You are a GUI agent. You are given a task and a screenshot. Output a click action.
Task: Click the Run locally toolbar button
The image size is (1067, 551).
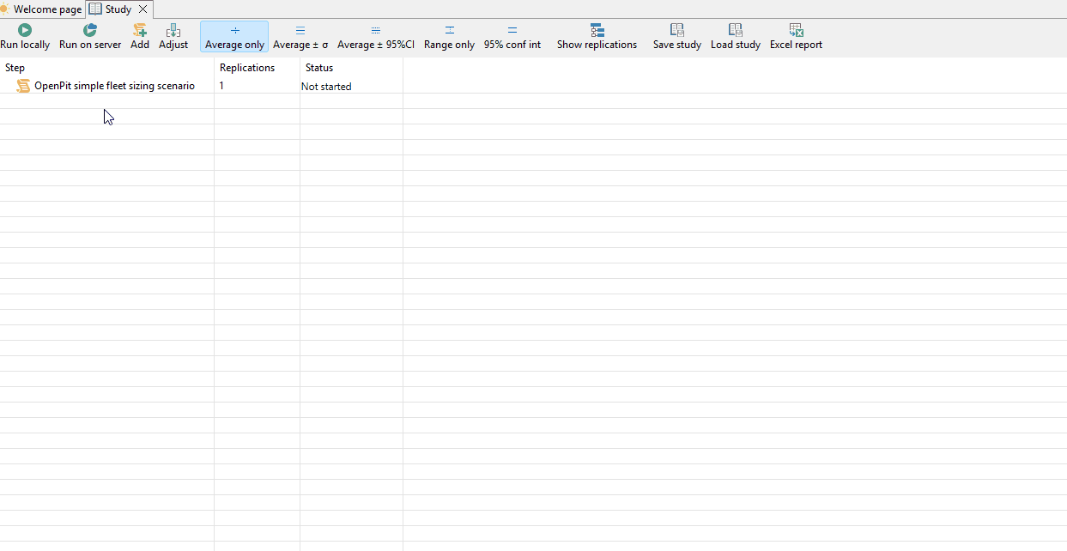[x=25, y=37]
